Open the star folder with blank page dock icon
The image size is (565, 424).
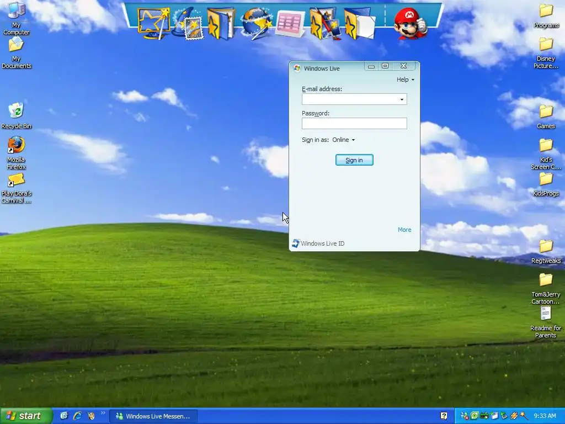pos(359,24)
